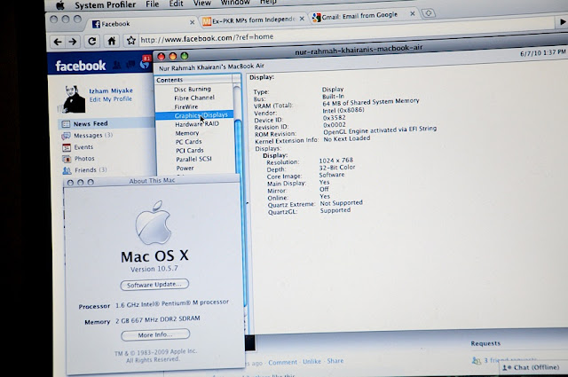Select FireWire in Contents list
Screen dimensions: 568x377
(186, 106)
